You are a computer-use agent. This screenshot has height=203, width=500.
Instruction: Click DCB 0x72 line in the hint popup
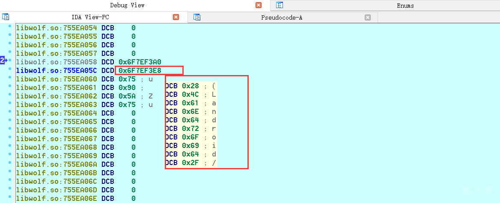click(191, 129)
